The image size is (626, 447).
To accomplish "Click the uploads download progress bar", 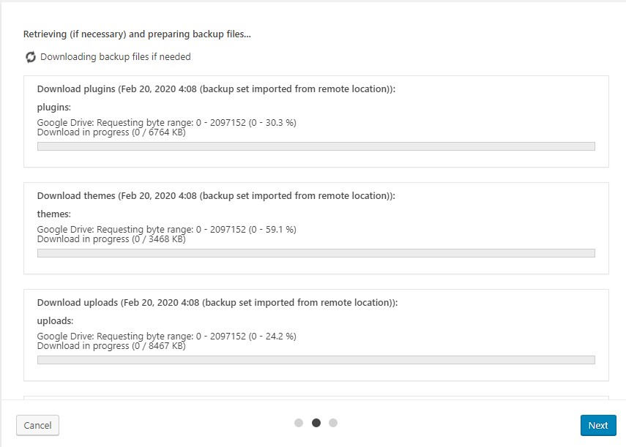I will coord(316,360).
